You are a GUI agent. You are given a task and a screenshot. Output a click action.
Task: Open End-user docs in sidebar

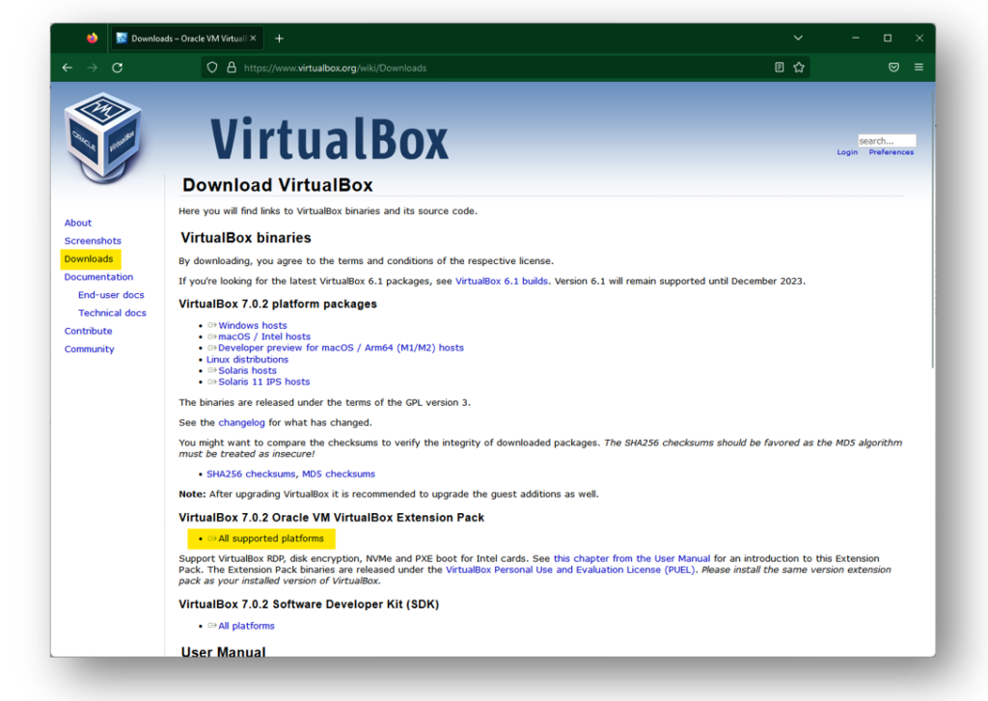click(x=111, y=295)
